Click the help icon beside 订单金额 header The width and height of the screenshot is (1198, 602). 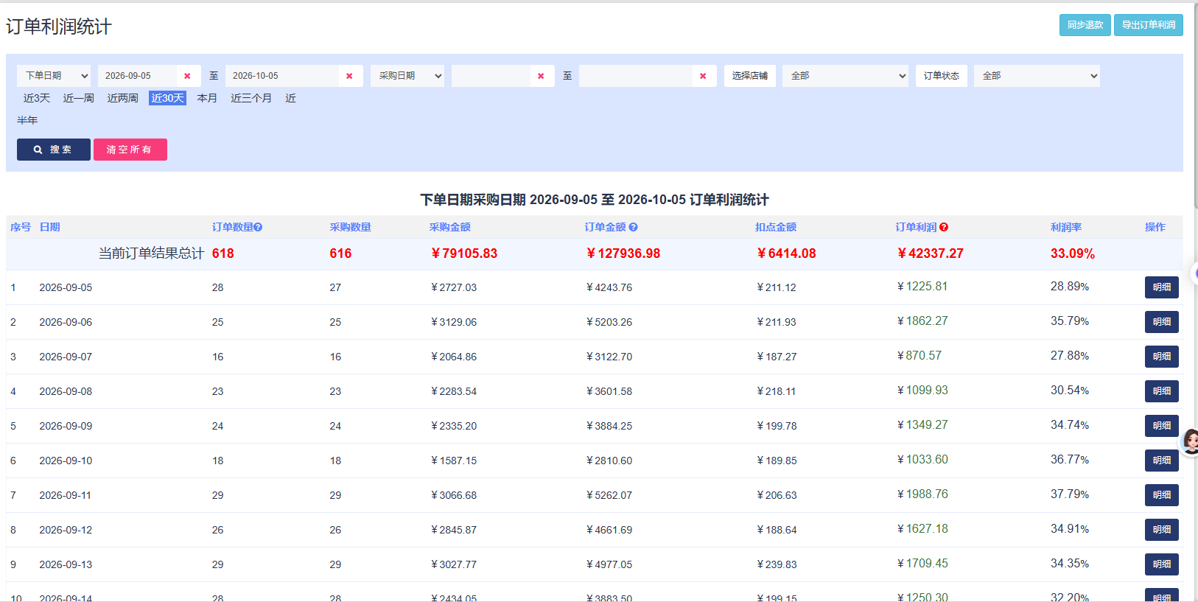point(633,228)
